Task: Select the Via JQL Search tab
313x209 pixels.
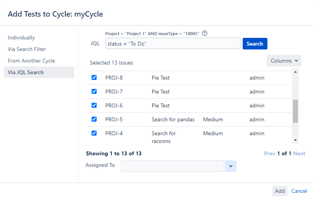Action: [x=39, y=72]
